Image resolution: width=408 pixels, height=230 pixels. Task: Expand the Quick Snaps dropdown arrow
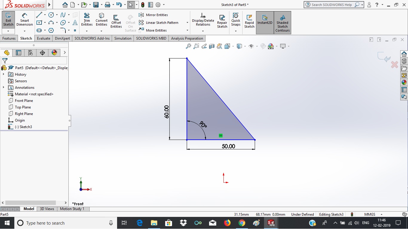point(236,31)
